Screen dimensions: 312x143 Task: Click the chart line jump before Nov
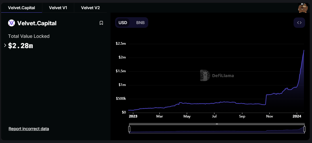266,99
